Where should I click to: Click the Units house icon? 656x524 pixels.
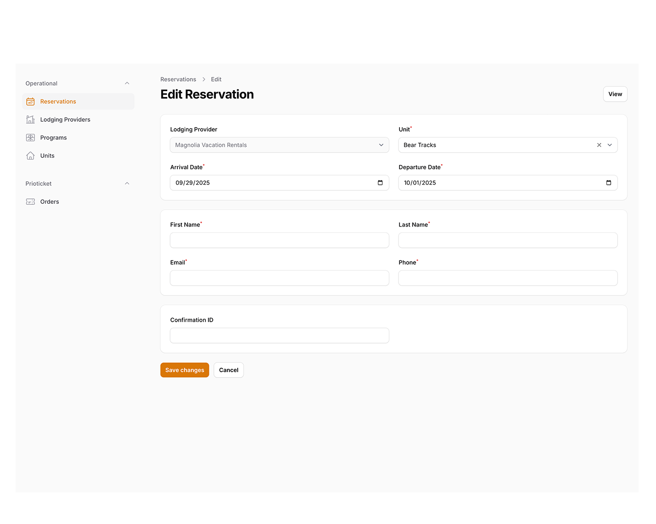30,156
